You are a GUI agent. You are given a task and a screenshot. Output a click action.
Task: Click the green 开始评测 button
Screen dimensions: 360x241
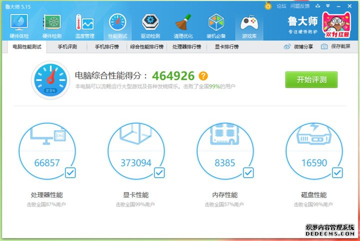point(311,80)
